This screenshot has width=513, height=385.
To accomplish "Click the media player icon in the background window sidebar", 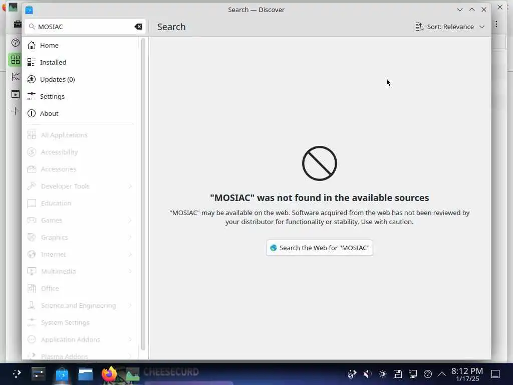I will pos(16,94).
